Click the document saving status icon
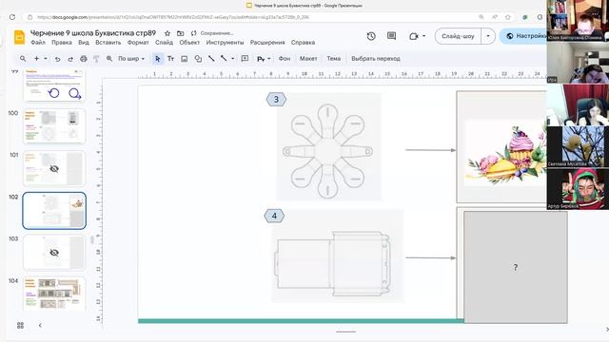Viewport: 609px width, 342px height. 193,33
